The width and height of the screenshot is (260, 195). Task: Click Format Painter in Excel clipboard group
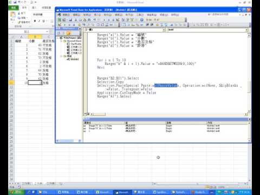point(24,22)
